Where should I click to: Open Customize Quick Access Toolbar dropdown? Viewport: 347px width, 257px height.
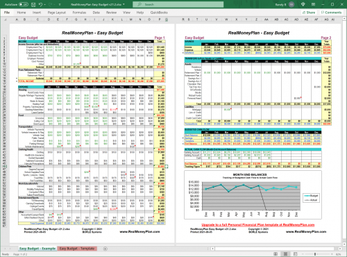click(60, 4)
